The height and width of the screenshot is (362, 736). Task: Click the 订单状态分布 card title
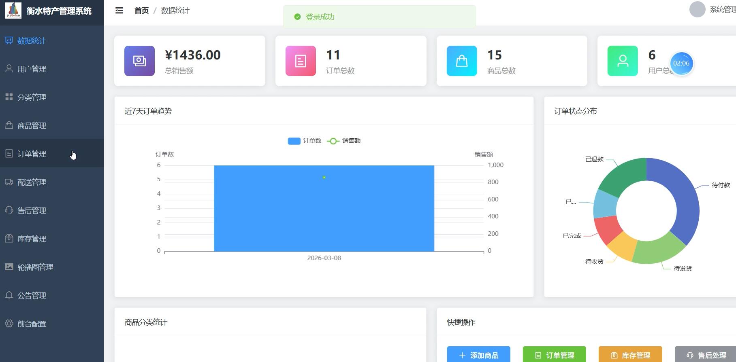click(576, 111)
